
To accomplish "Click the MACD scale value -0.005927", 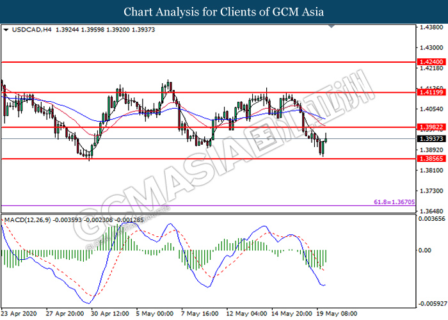I will 433,303.
